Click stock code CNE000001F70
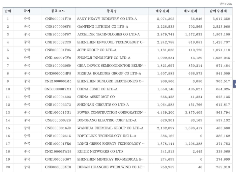 pos(58,19)
